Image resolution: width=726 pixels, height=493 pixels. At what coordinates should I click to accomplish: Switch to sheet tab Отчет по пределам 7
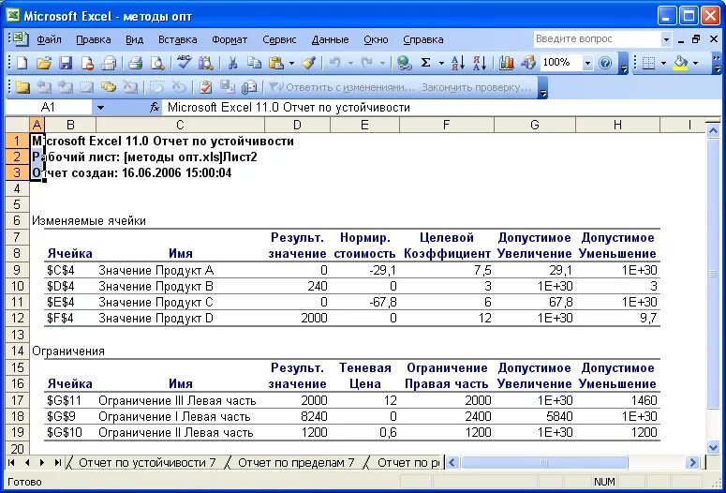pos(296,462)
